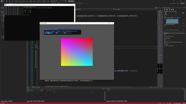Open the File menu
Image resolution: width=186 pixels, height=104 pixels.
4,1
